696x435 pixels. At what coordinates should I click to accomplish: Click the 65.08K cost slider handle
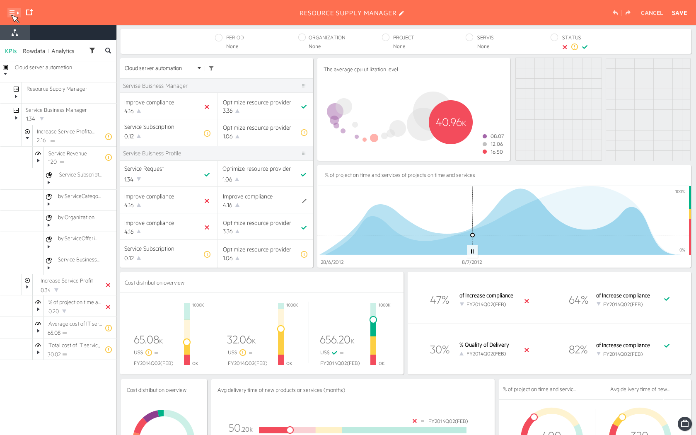click(187, 342)
